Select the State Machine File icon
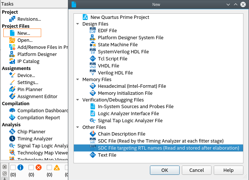 pos(93,44)
